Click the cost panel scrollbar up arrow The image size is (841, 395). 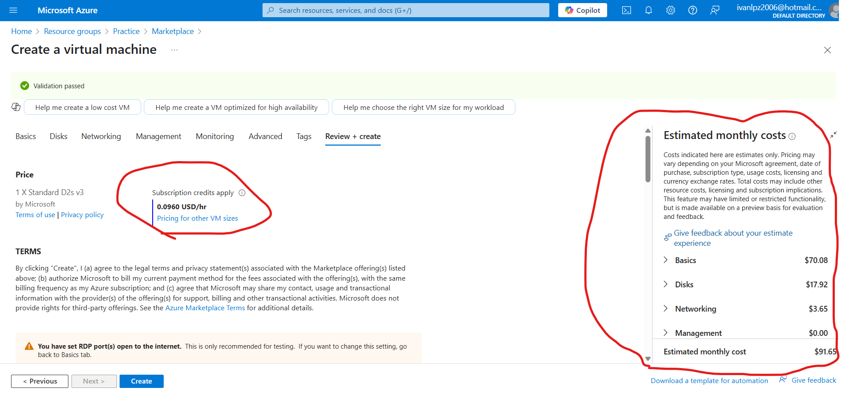point(648,131)
